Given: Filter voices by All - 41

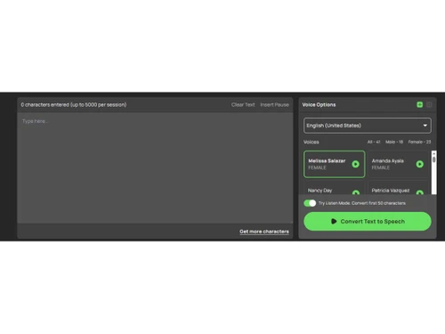Looking at the screenshot, I should [x=374, y=142].
